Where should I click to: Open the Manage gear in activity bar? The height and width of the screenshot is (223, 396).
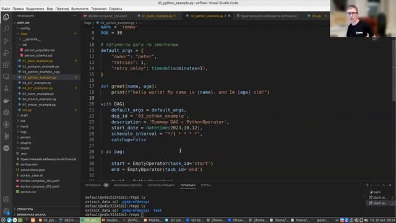coord(6,211)
